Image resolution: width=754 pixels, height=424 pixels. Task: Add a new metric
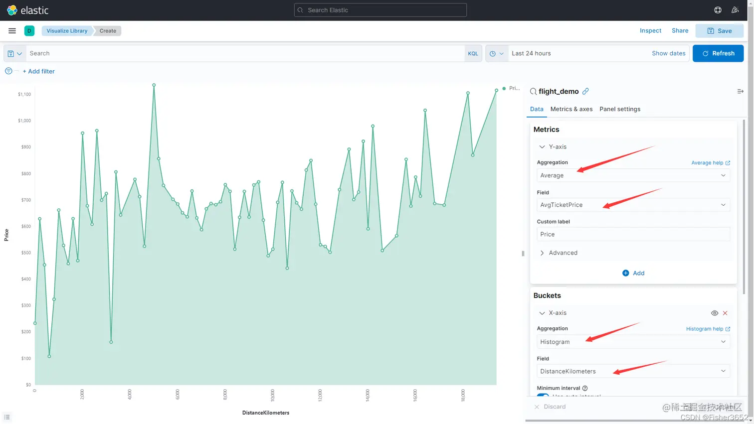tap(633, 273)
